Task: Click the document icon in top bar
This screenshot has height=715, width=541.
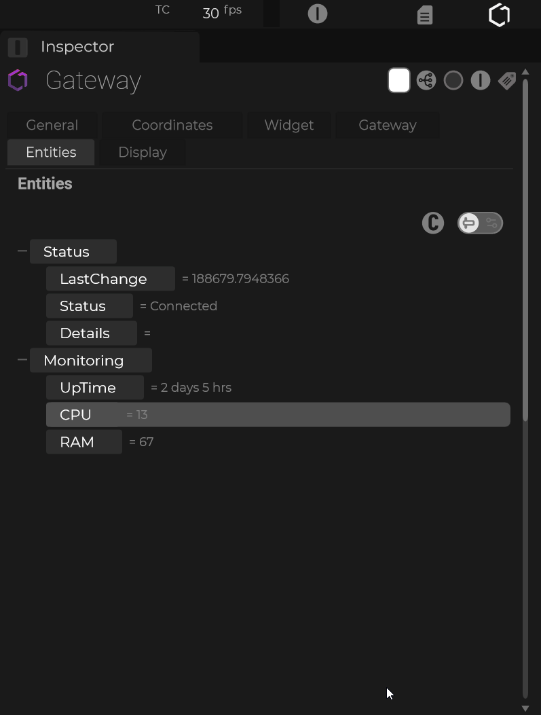Action: click(x=425, y=15)
